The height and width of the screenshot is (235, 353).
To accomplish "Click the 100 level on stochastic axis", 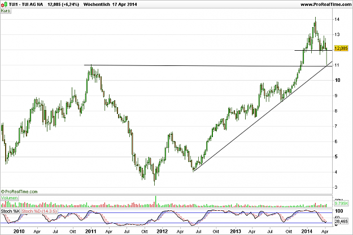I will pyautogui.click(x=339, y=211).
